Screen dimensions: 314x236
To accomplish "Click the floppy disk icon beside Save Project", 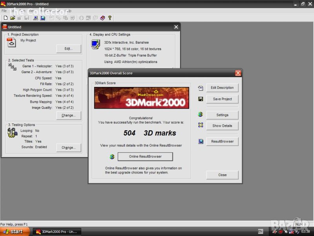I will [201, 99].
